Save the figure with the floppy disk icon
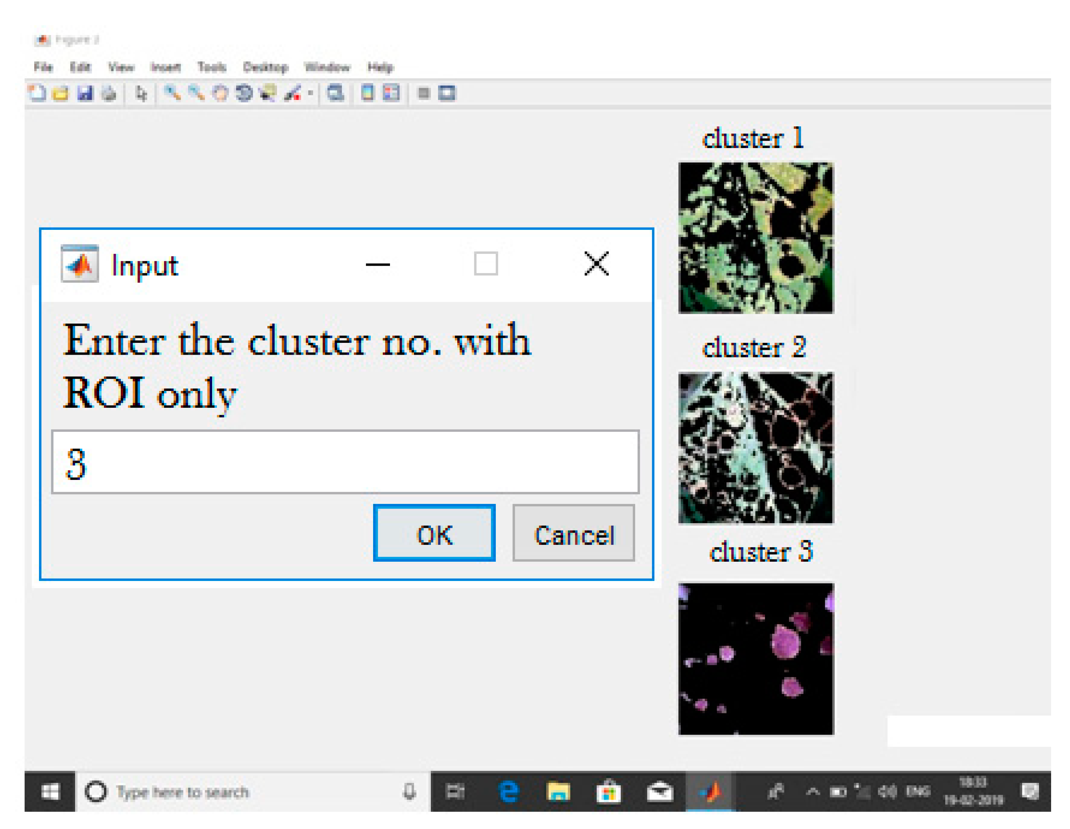Screen dimensions: 1070x829 coord(85,93)
